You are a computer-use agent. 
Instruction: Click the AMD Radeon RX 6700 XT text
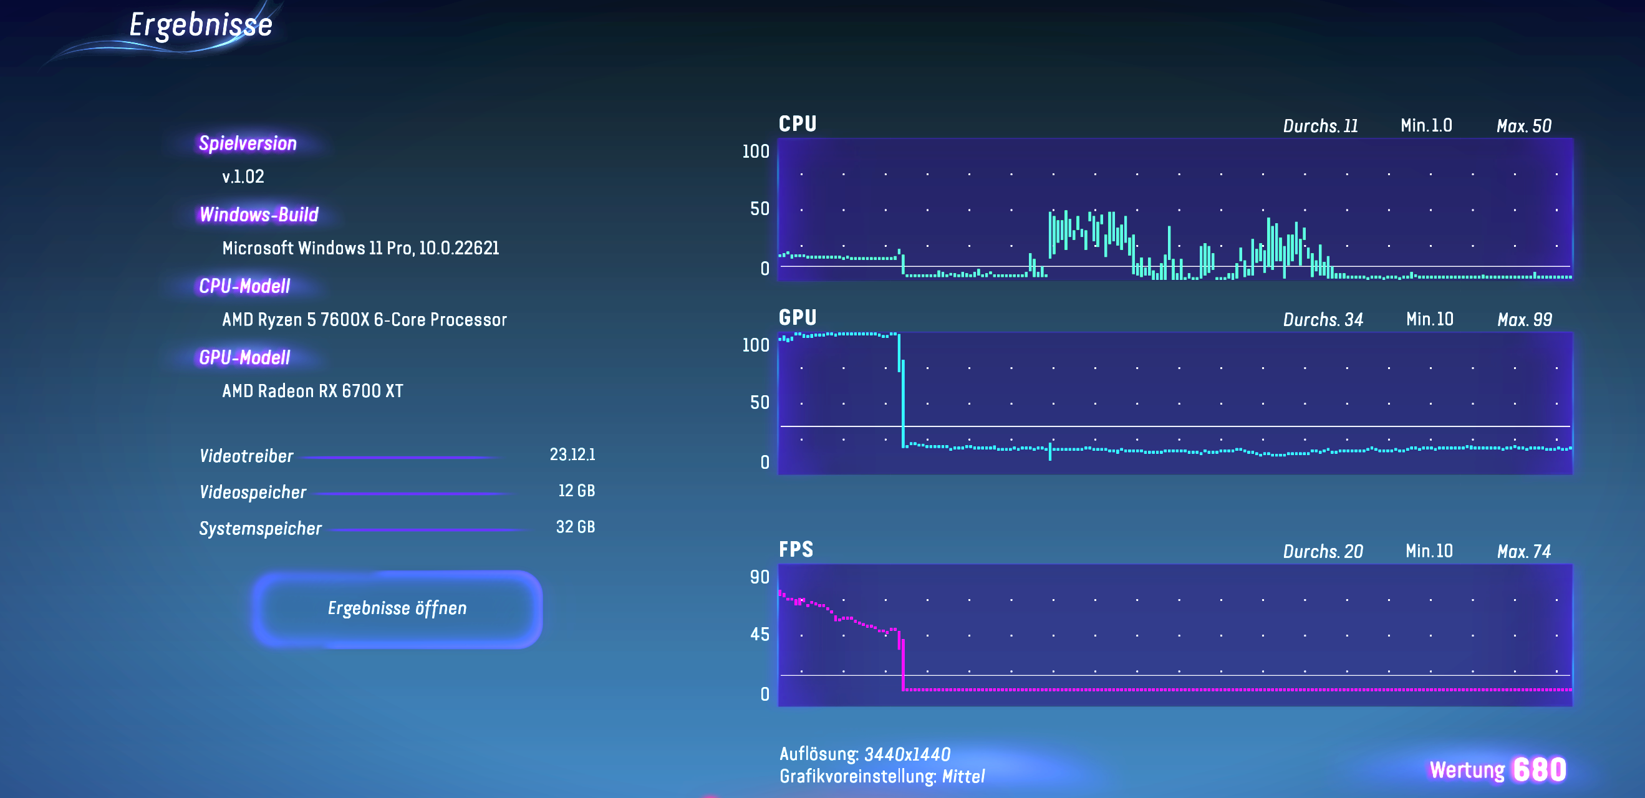pyautogui.click(x=312, y=392)
